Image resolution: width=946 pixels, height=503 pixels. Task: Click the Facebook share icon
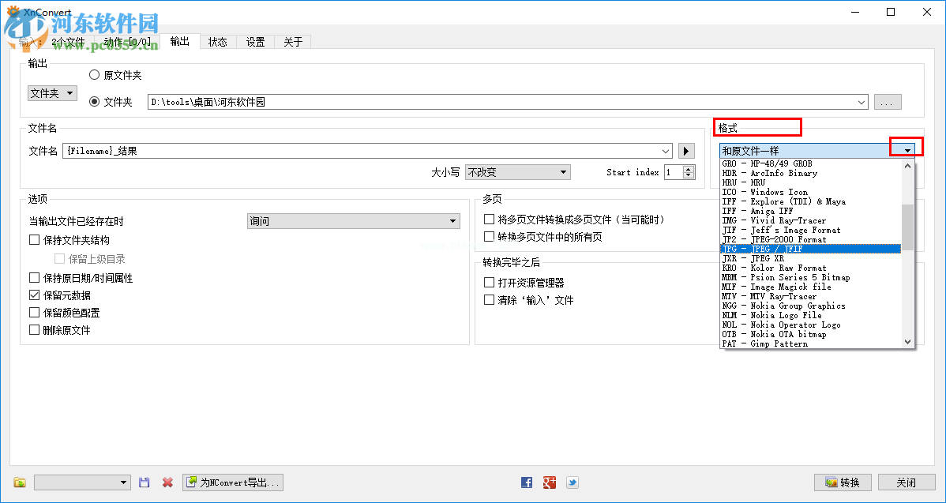(526, 482)
